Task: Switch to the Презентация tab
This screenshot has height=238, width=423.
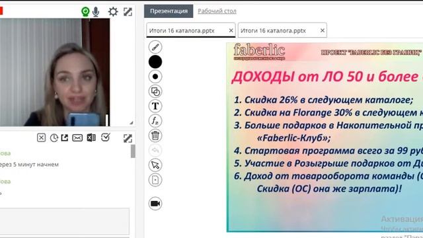Action: 169,11
